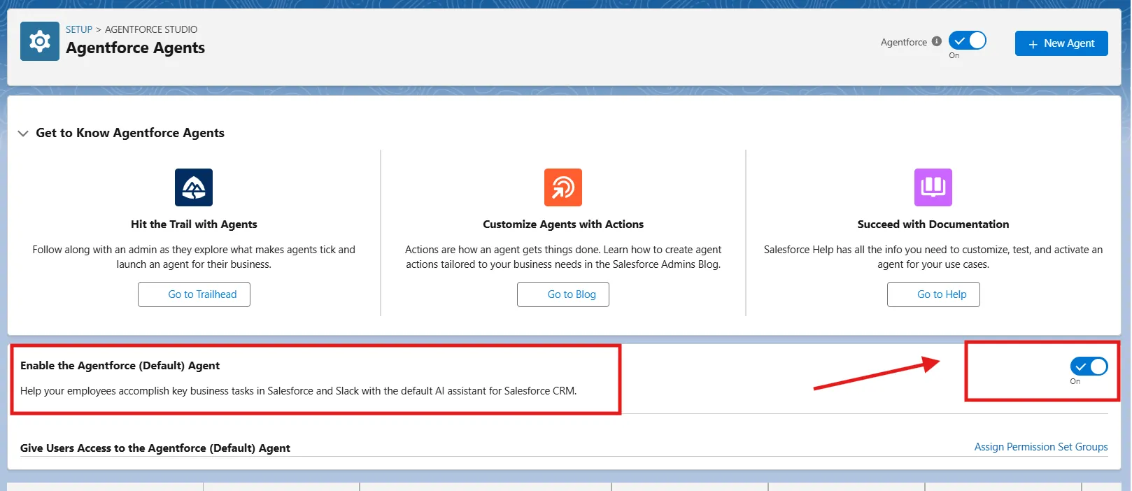
Task: Click the Setup gear icon
Action: tap(40, 41)
